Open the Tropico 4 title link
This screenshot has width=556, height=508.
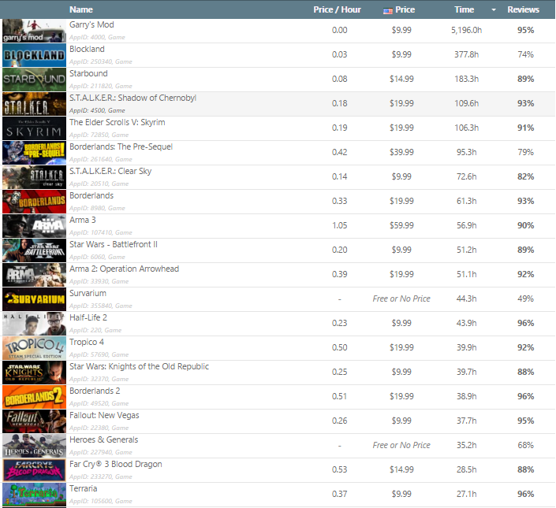coord(87,343)
